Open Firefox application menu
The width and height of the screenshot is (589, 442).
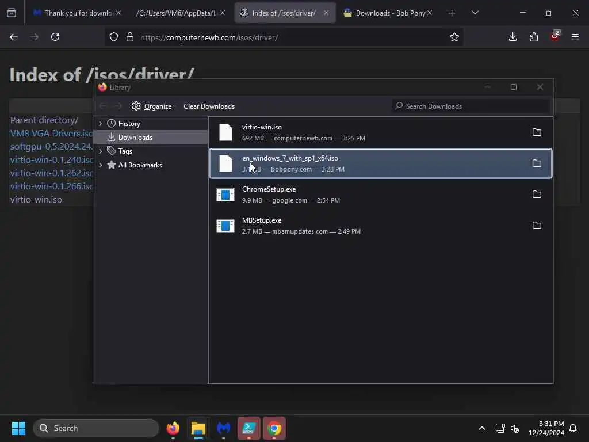[575, 37]
